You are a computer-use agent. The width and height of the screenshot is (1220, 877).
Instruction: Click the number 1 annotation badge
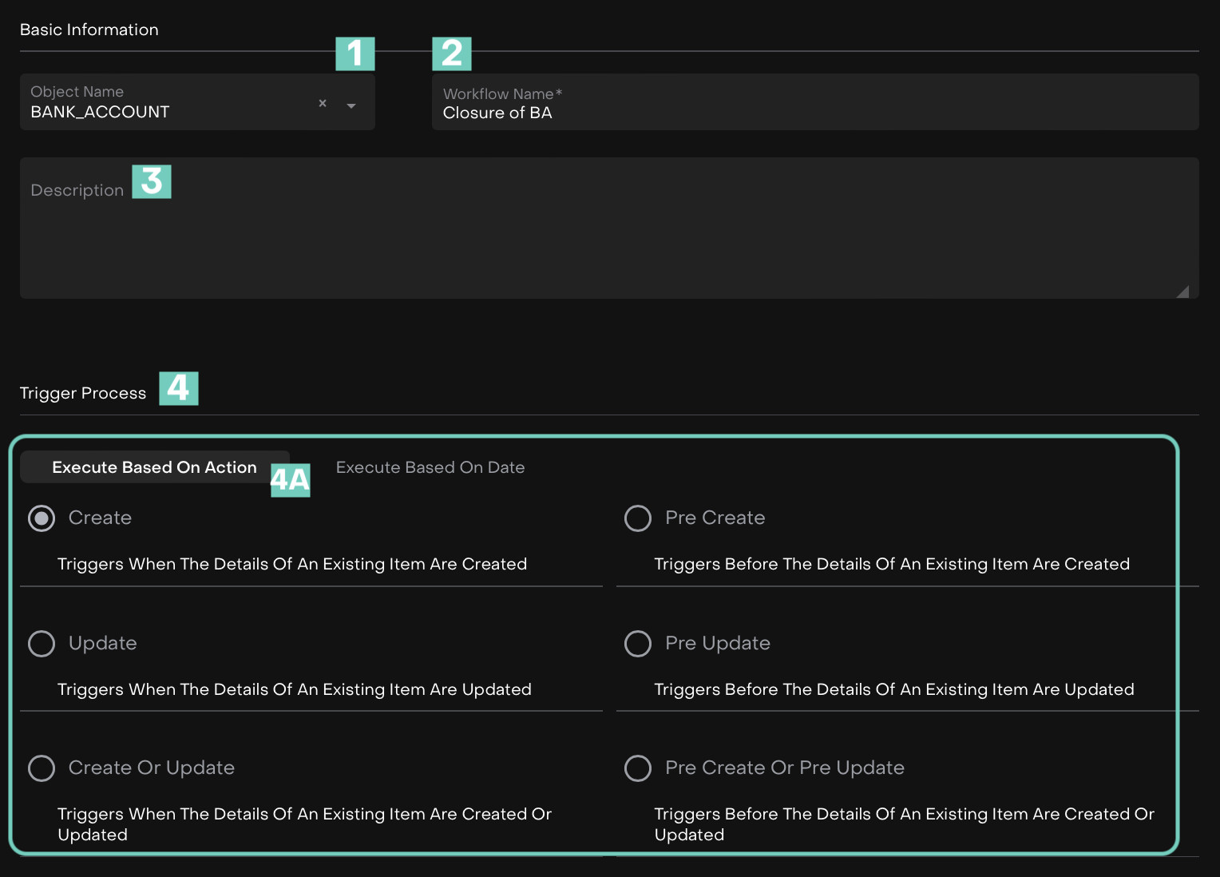point(355,54)
